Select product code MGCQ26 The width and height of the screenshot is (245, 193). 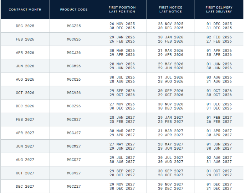(74, 80)
